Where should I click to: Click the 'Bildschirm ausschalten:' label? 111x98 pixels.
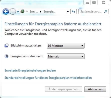(x=26, y=45)
